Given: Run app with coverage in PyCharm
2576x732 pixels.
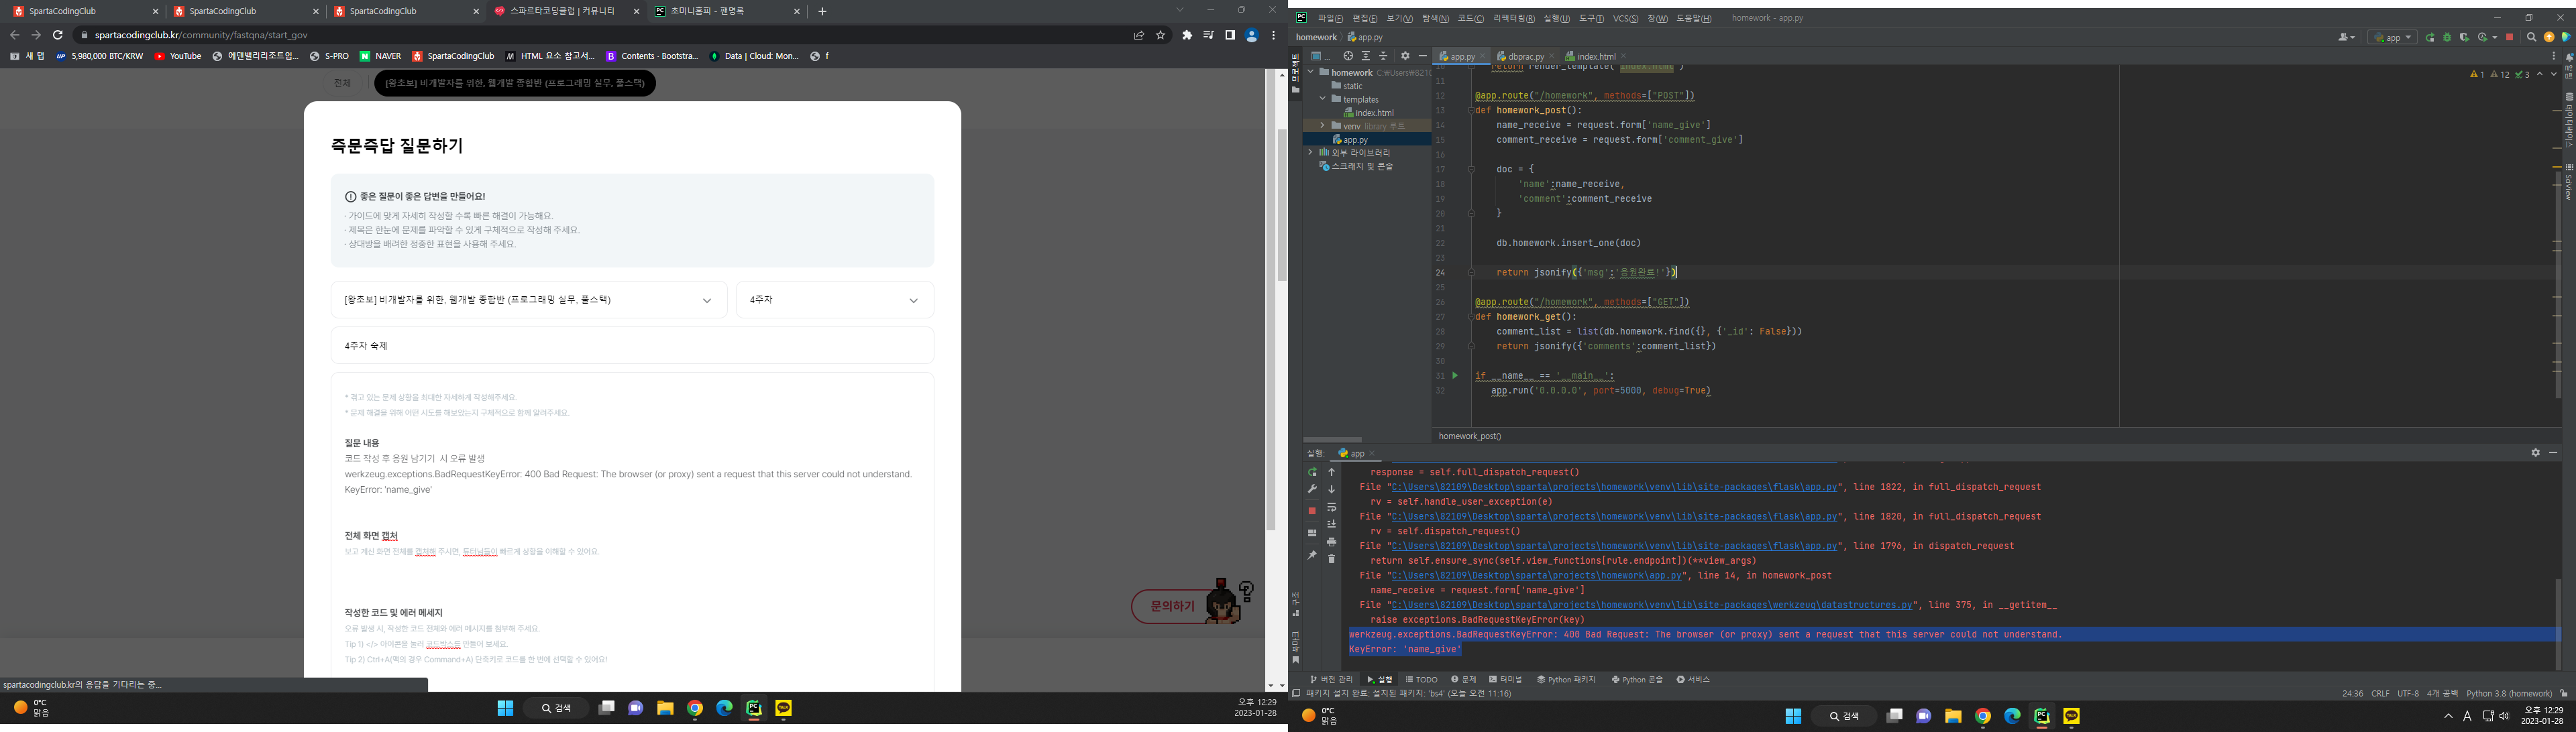Looking at the screenshot, I should click(x=2464, y=37).
